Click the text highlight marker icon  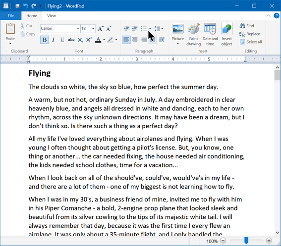tap(110, 40)
